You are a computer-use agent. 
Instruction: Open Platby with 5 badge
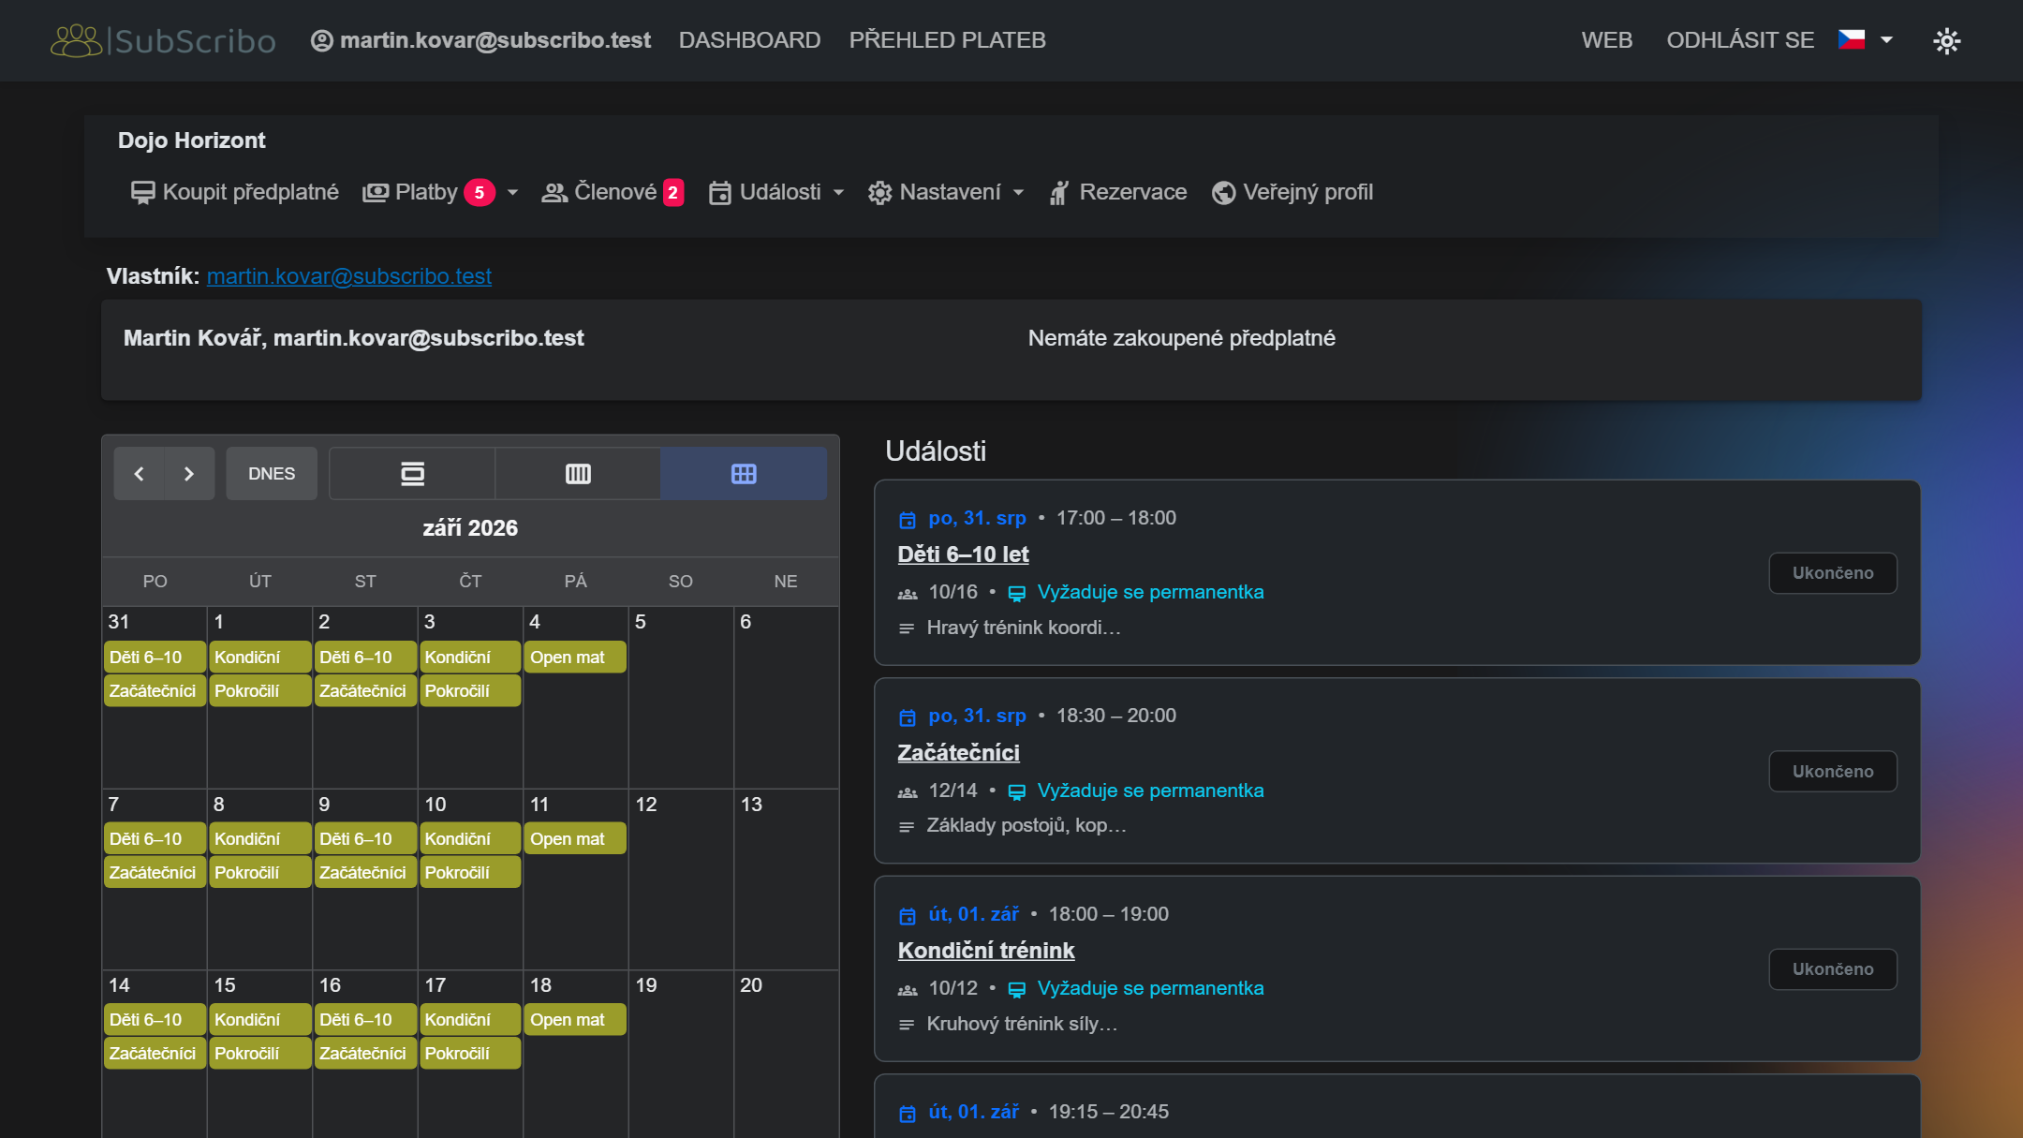(x=428, y=192)
